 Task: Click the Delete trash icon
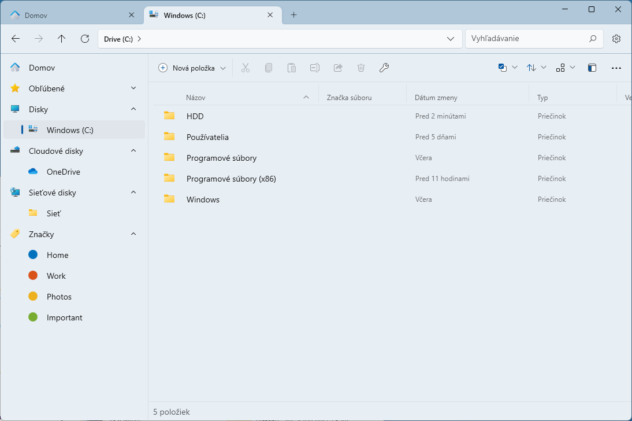[x=361, y=68]
